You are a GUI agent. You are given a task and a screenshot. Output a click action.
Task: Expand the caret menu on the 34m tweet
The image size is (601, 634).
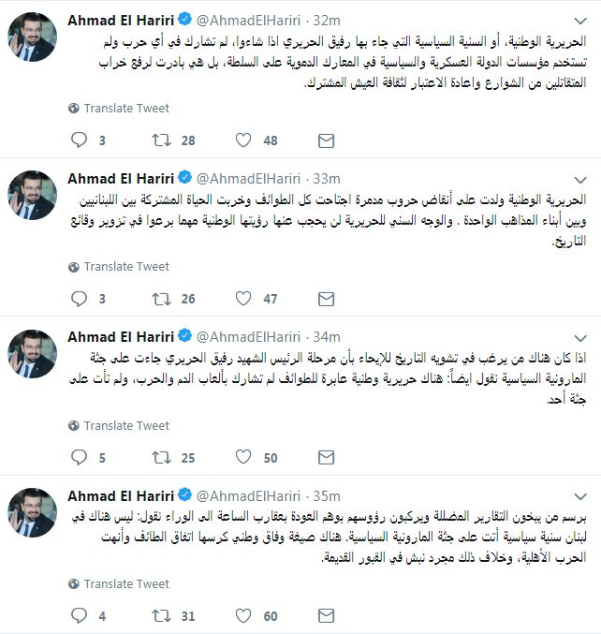pyautogui.click(x=580, y=338)
